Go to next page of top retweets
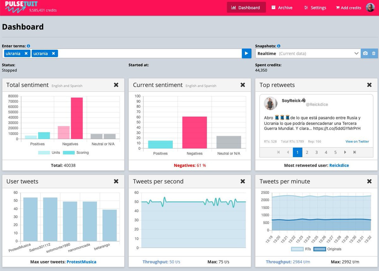 point(345,152)
